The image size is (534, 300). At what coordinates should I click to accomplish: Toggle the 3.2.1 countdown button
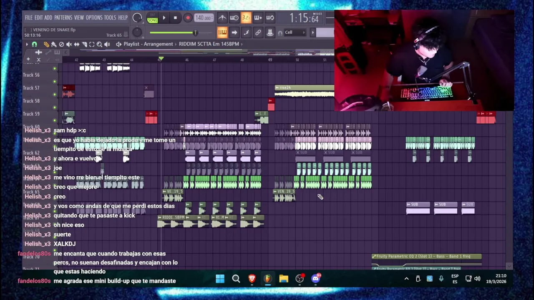coord(246,18)
